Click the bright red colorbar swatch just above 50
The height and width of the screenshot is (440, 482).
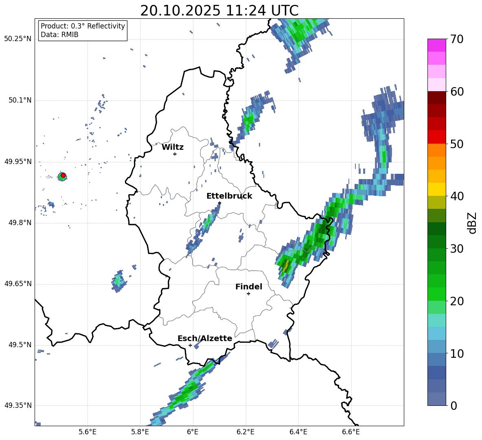pos(436,137)
